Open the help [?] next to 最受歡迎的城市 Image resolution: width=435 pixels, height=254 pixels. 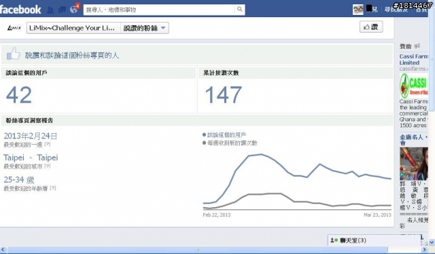pos(48,166)
